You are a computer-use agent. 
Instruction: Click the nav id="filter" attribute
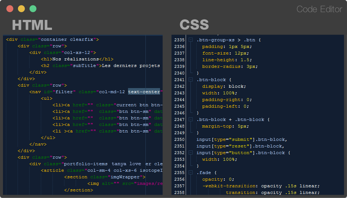click(60, 92)
